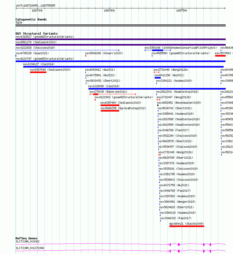233x254 pixels.
Task: Select nsv6063412 (Wu2021) label
Action: click(x=100, y=70)
